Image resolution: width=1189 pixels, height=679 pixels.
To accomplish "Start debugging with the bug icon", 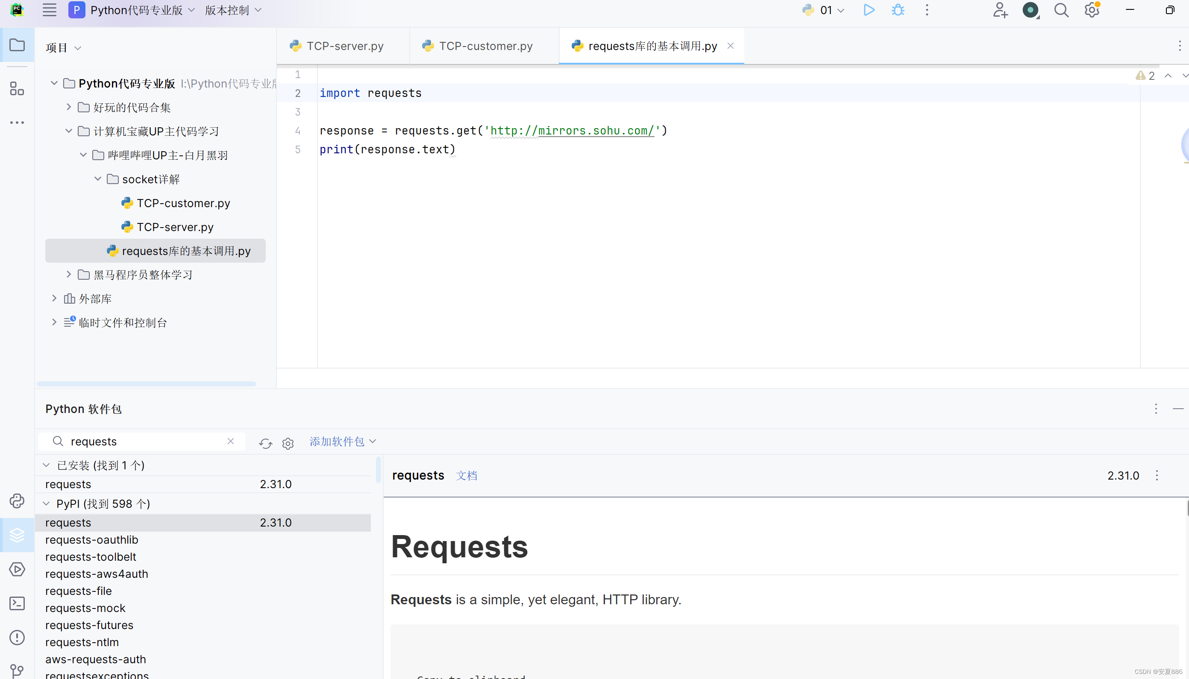I will point(898,10).
